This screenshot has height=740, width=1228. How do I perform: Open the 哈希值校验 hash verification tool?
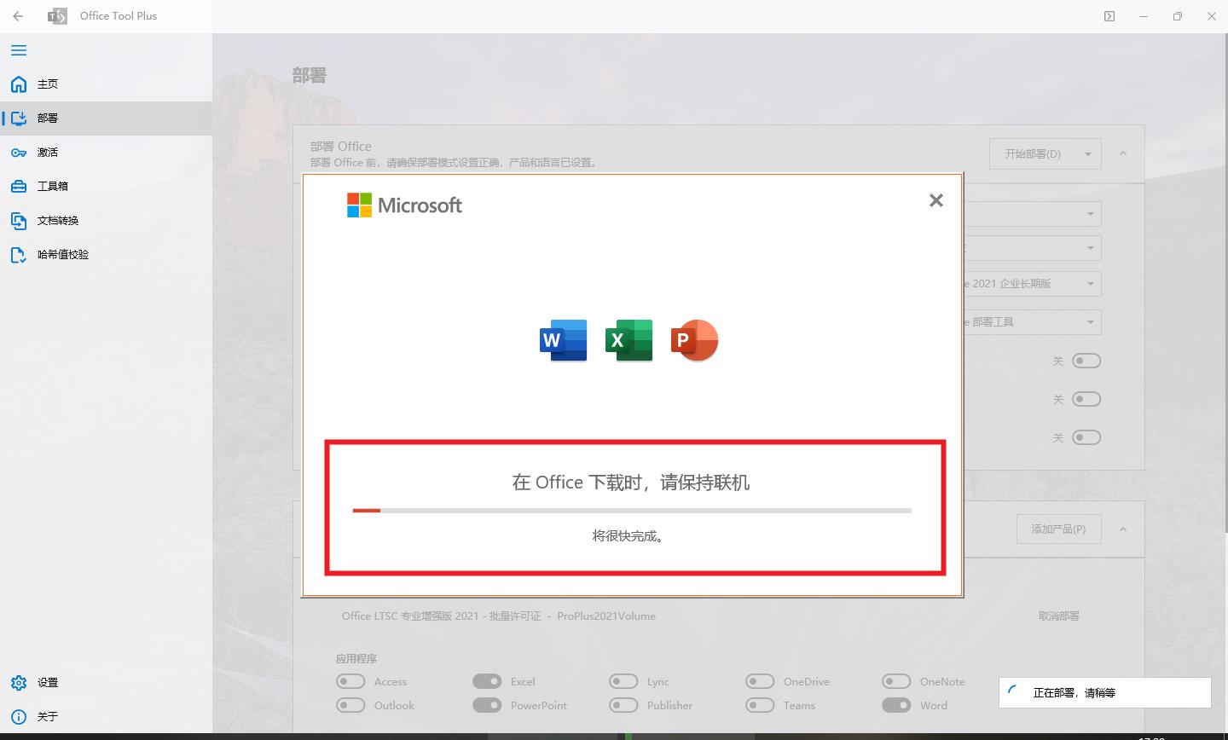18,254
